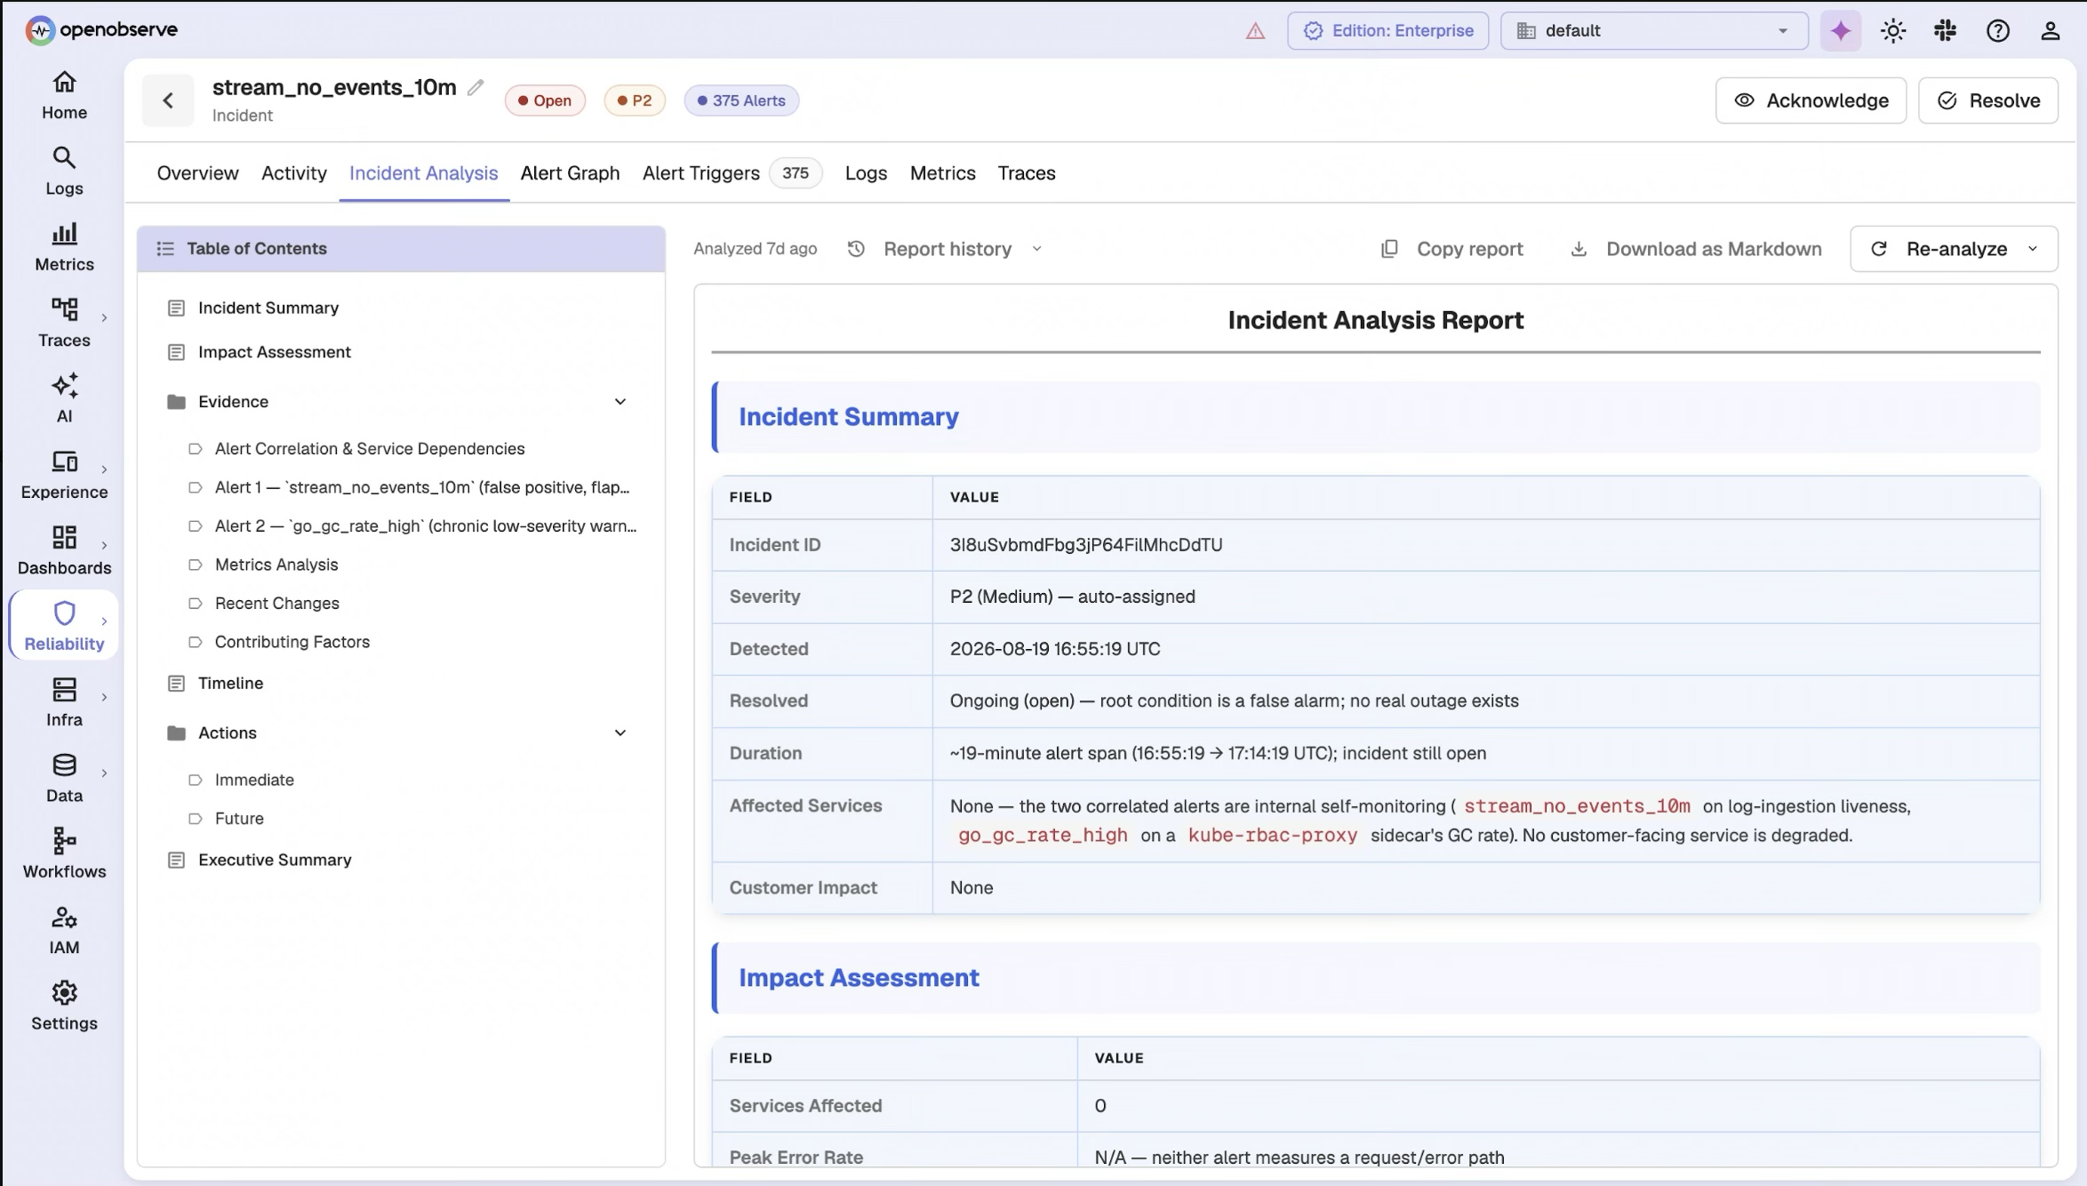This screenshot has height=1186, width=2087.
Task: Jump to Contributing Factors section
Action: pyautogui.click(x=292, y=642)
